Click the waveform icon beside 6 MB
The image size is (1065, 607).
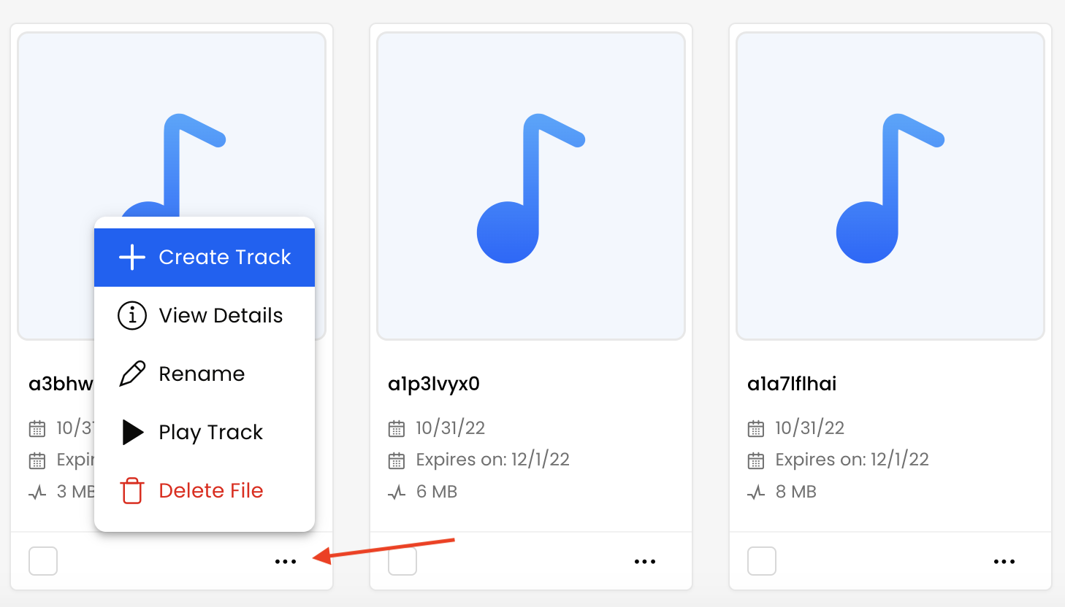(397, 492)
